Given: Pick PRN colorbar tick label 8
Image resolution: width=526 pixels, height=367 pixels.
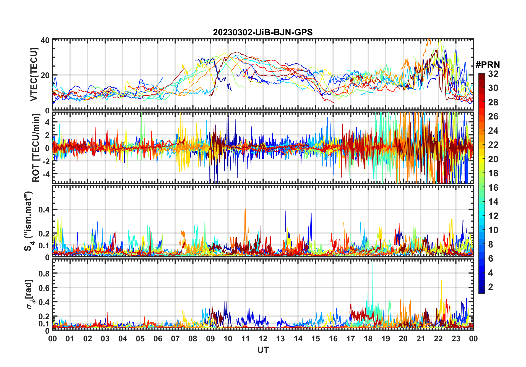Looking at the screenshot, I should 491,244.
